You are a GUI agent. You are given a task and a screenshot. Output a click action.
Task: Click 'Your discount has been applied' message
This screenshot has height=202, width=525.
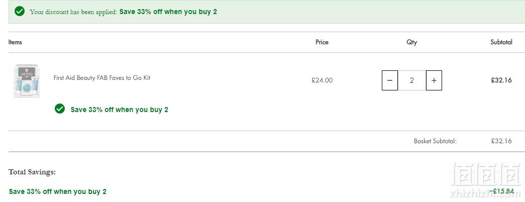point(73,12)
